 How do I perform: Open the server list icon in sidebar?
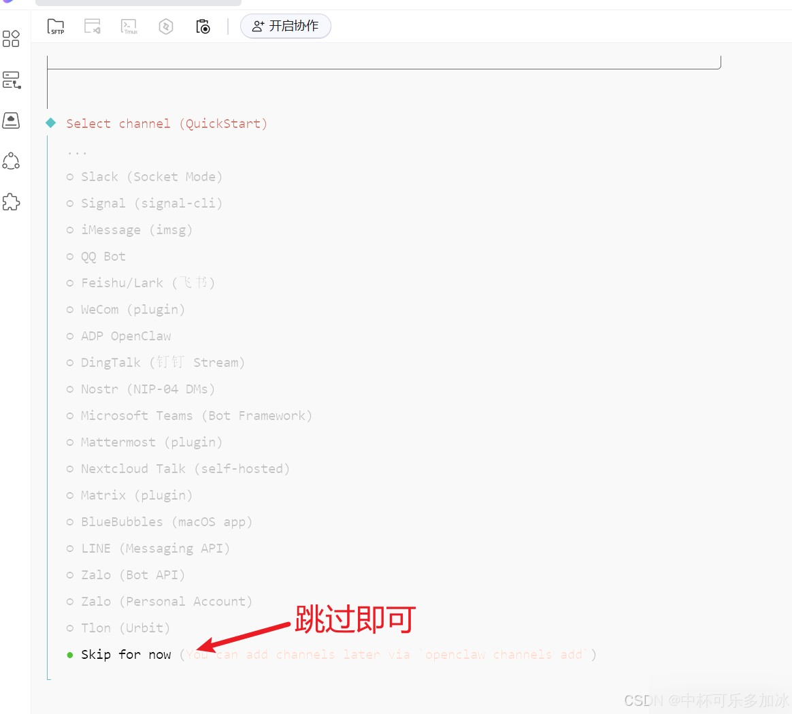11,80
